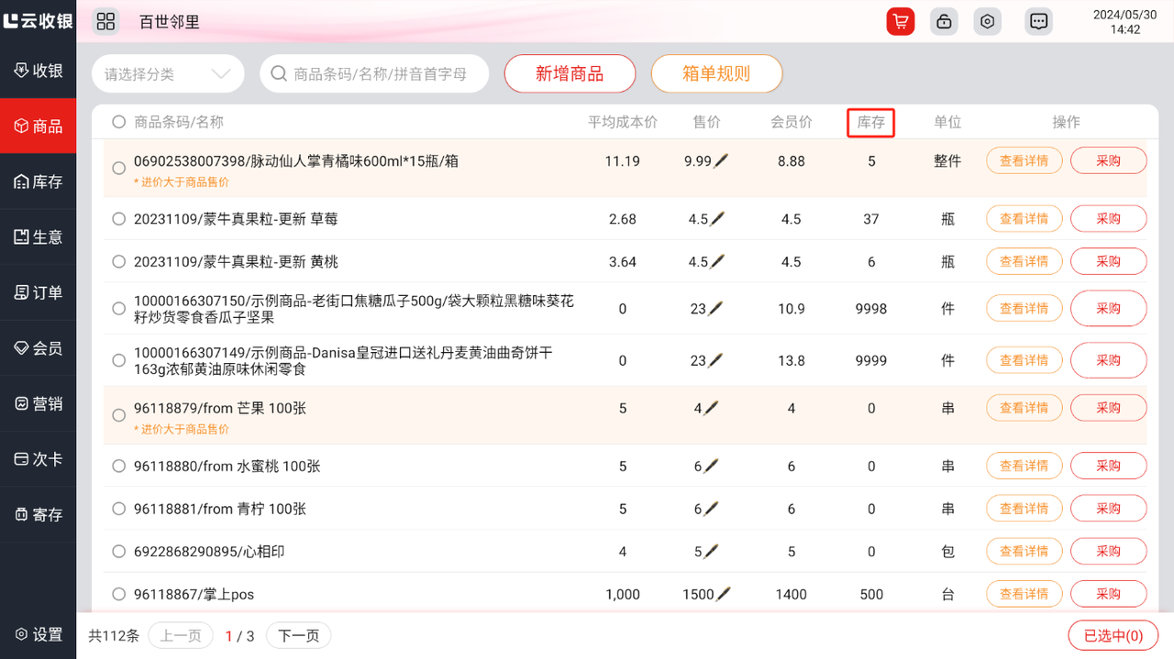The width and height of the screenshot is (1174, 659).
Task: Open the app grid menu icon
Action: pos(105,22)
